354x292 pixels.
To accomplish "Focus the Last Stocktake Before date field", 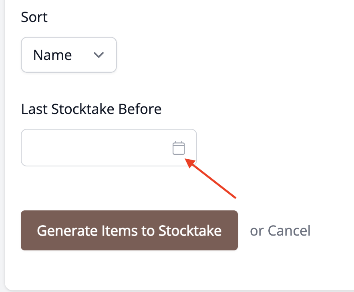I will coord(109,148).
